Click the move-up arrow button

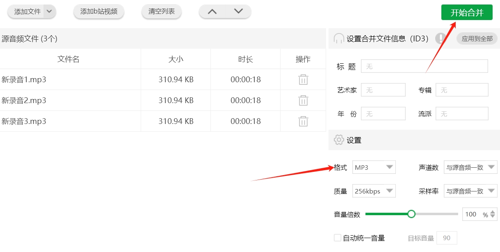(x=212, y=11)
